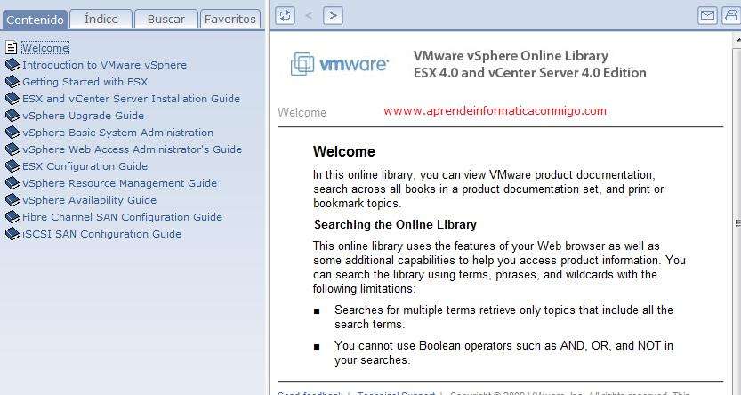This screenshot has width=741, height=395.
Task: Click the Welcome heading in content
Action: pyautogui.click(x=344, y=151)
